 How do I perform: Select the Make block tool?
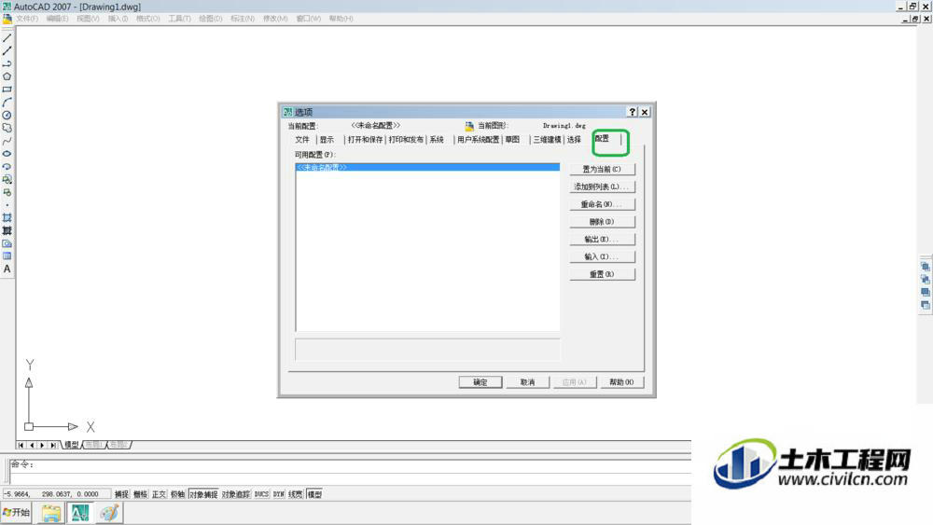point(7,192)
